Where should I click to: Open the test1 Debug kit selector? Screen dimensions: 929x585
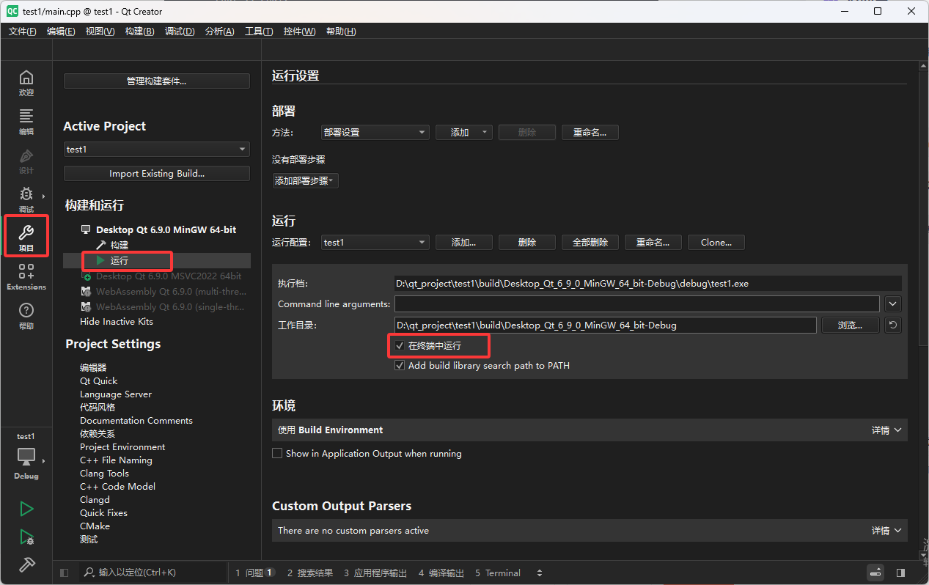(x=26, y=456)
